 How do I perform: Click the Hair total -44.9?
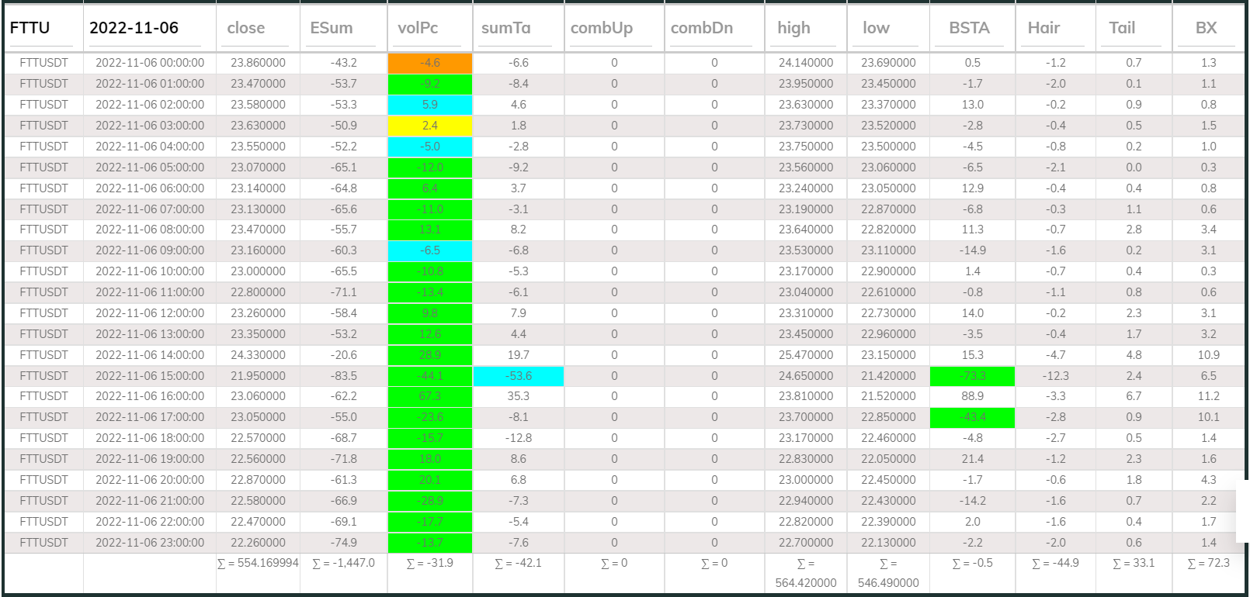pyautogui.click(x=1055, y=563)
